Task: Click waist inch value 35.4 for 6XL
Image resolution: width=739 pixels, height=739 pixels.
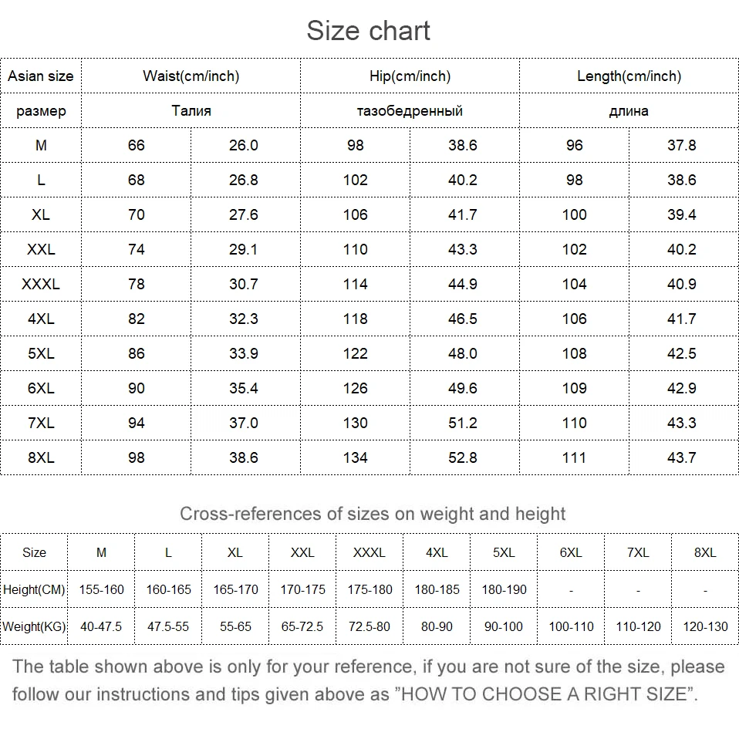Action: click(x=244, y=388)
